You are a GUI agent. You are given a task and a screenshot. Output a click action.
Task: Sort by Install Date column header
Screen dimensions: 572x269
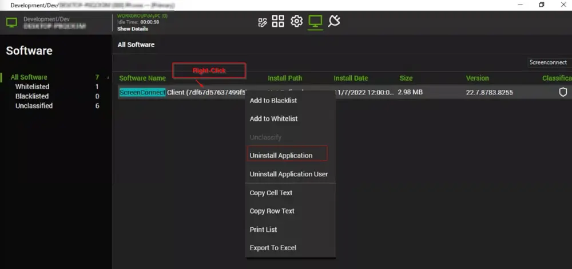click(351, 78)
